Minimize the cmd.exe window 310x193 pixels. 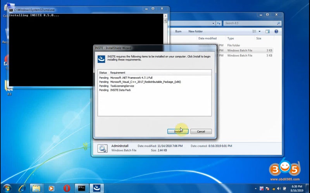[x=146, y=9]
